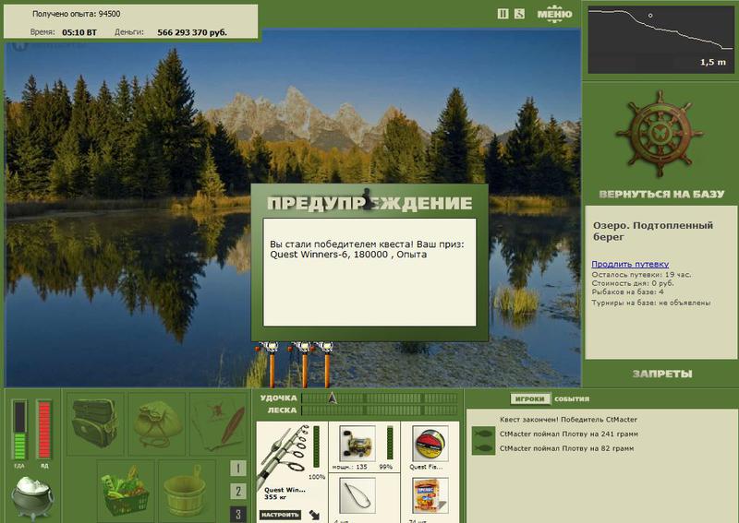Click the '355 кг' rod capacity label
Viewport: 739px width, 523px height.
275,497
